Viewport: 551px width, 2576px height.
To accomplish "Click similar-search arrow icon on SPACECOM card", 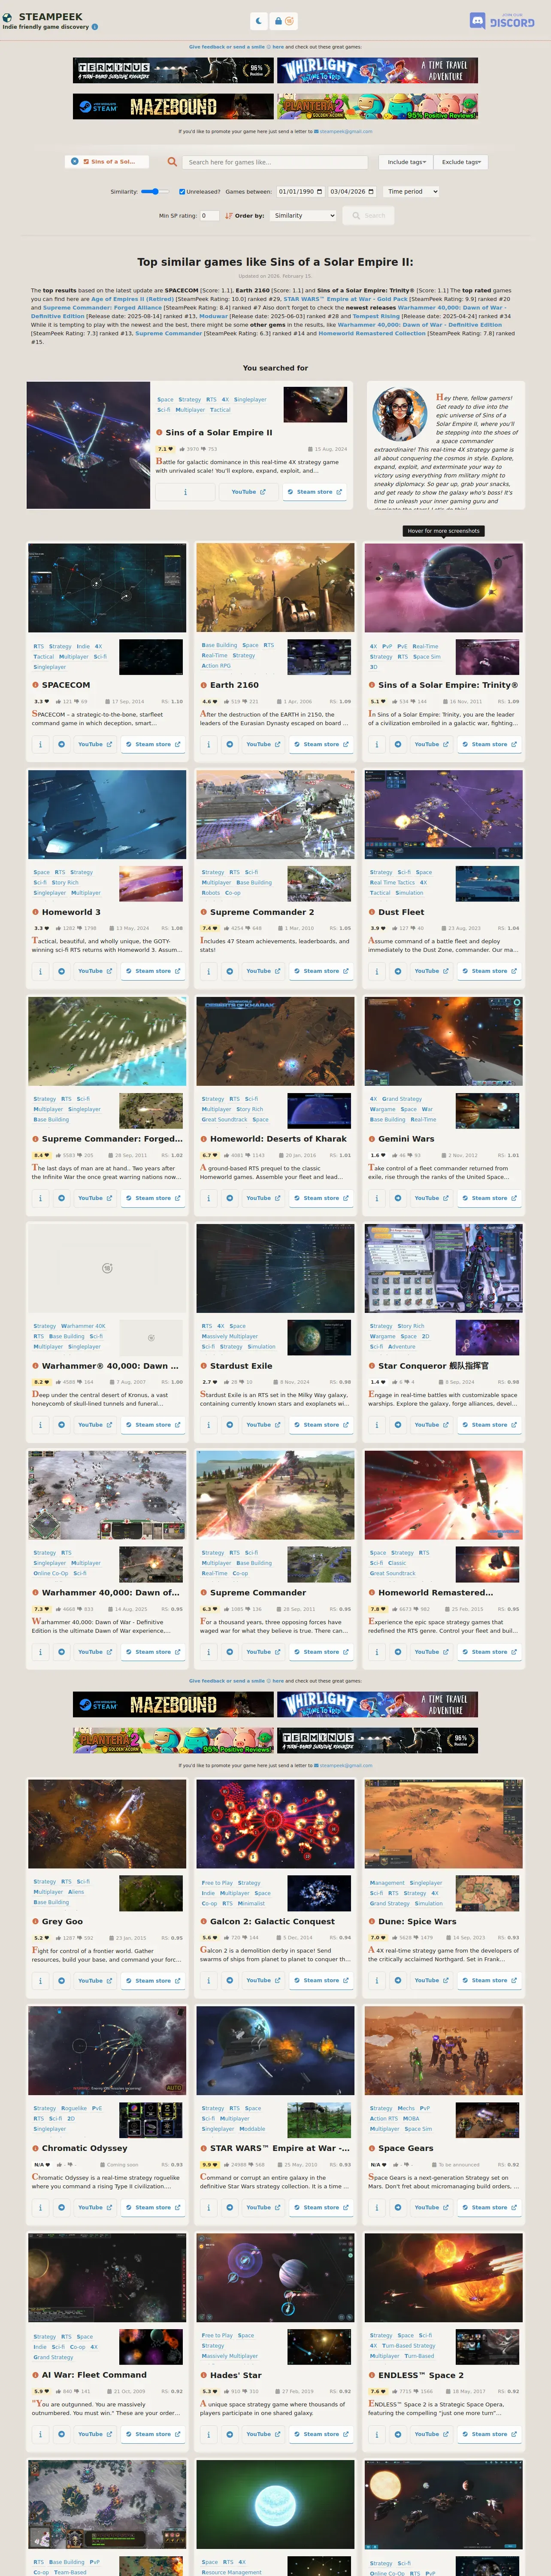I will click(61, 744).
